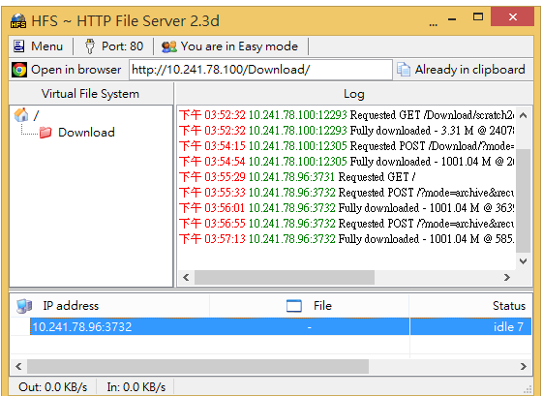Click log entry at 03:56:01 Fully downloaded
The width and height of the screenshot is (543, 396).
(347, 208)
